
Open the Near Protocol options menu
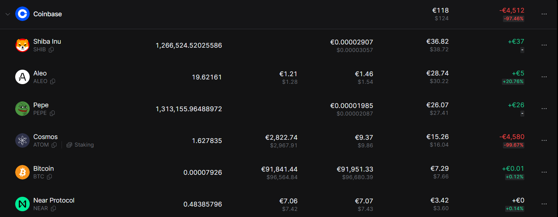click(544, 204)
